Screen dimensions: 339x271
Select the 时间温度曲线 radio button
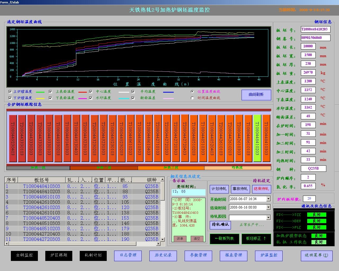(192, 98)
